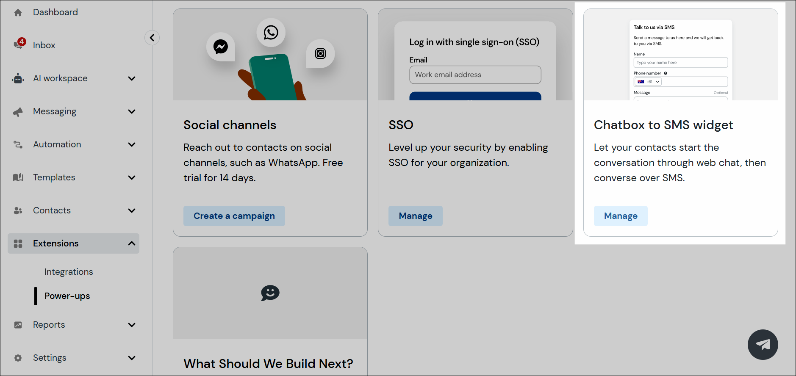
Task: Click the Talk to us via SMS text
Action: [x=654, y=28]
